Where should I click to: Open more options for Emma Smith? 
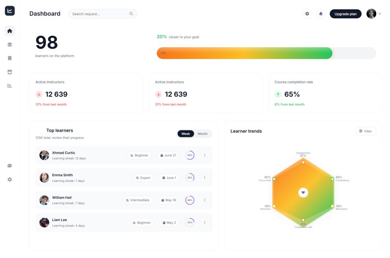coord(205,178)
